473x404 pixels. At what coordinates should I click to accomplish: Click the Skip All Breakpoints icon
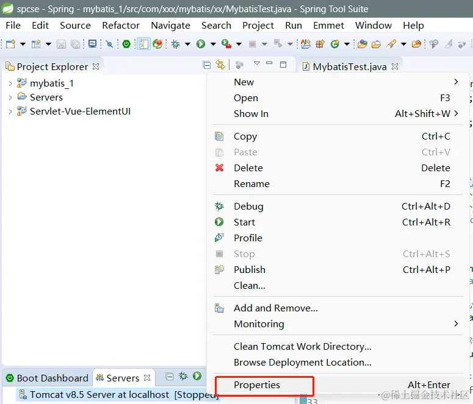(109, 44)
